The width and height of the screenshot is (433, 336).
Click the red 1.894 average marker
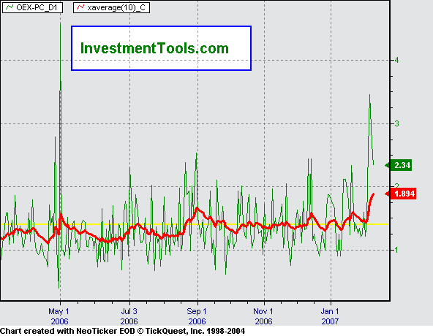tap(401, 194)
